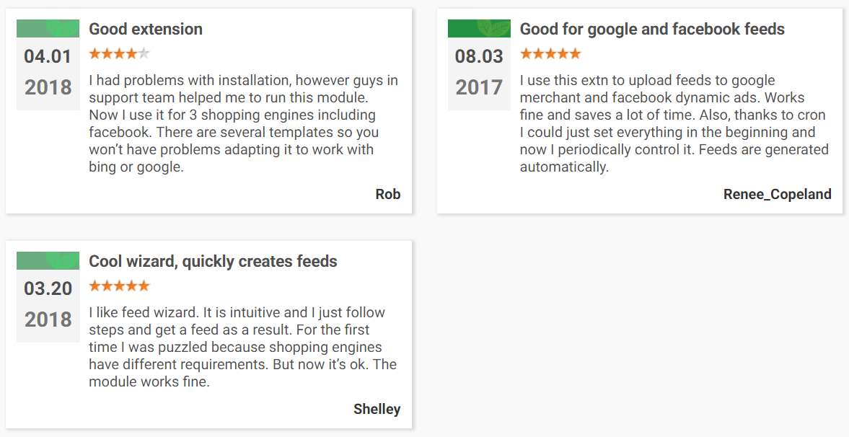Click Renee's review text about google merchant
The width and height of the screenshot is (849, 437).
674,123
